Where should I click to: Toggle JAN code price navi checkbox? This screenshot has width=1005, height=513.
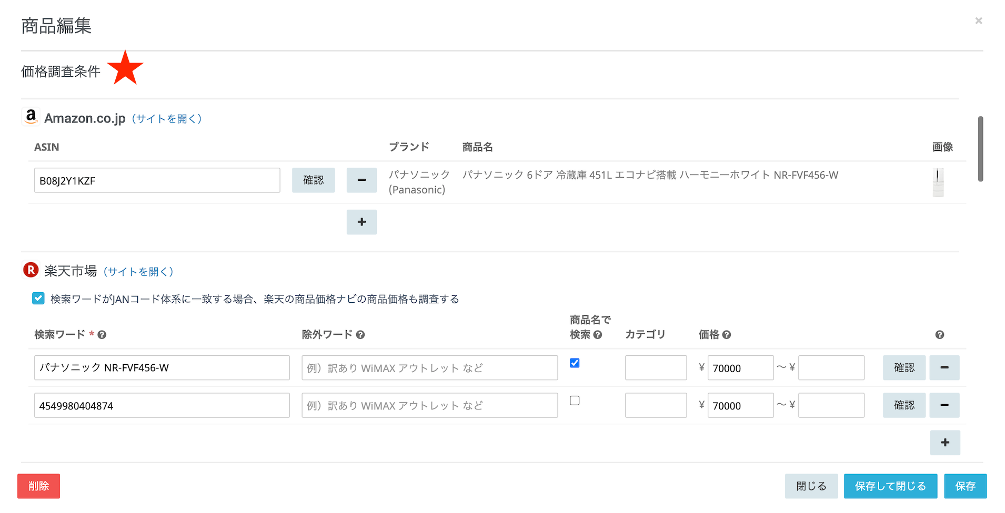coord(38,299)
